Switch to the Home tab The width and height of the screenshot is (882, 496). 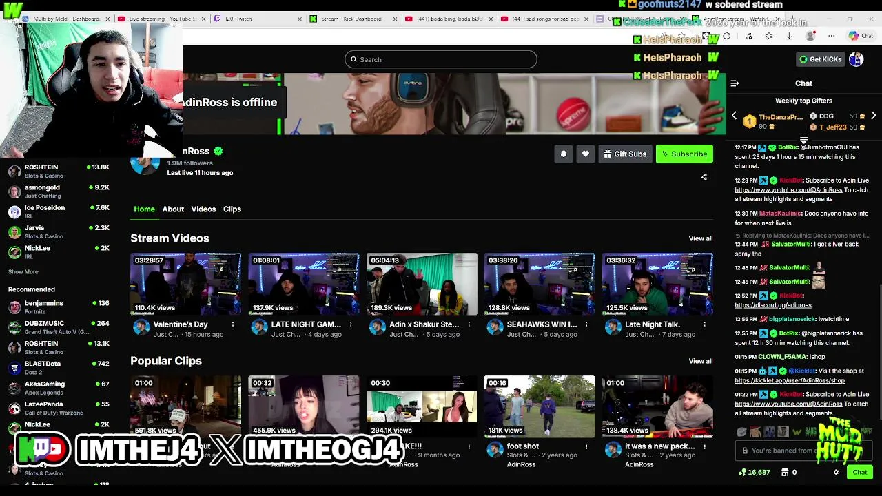(x=144, y=209)
